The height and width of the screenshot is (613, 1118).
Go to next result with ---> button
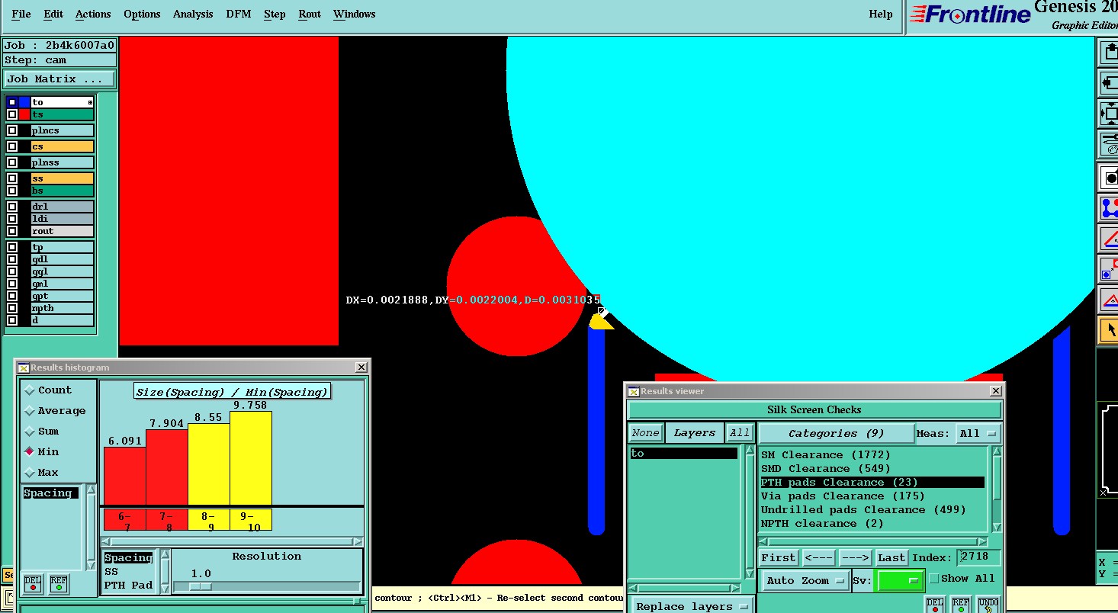(855, 557)
